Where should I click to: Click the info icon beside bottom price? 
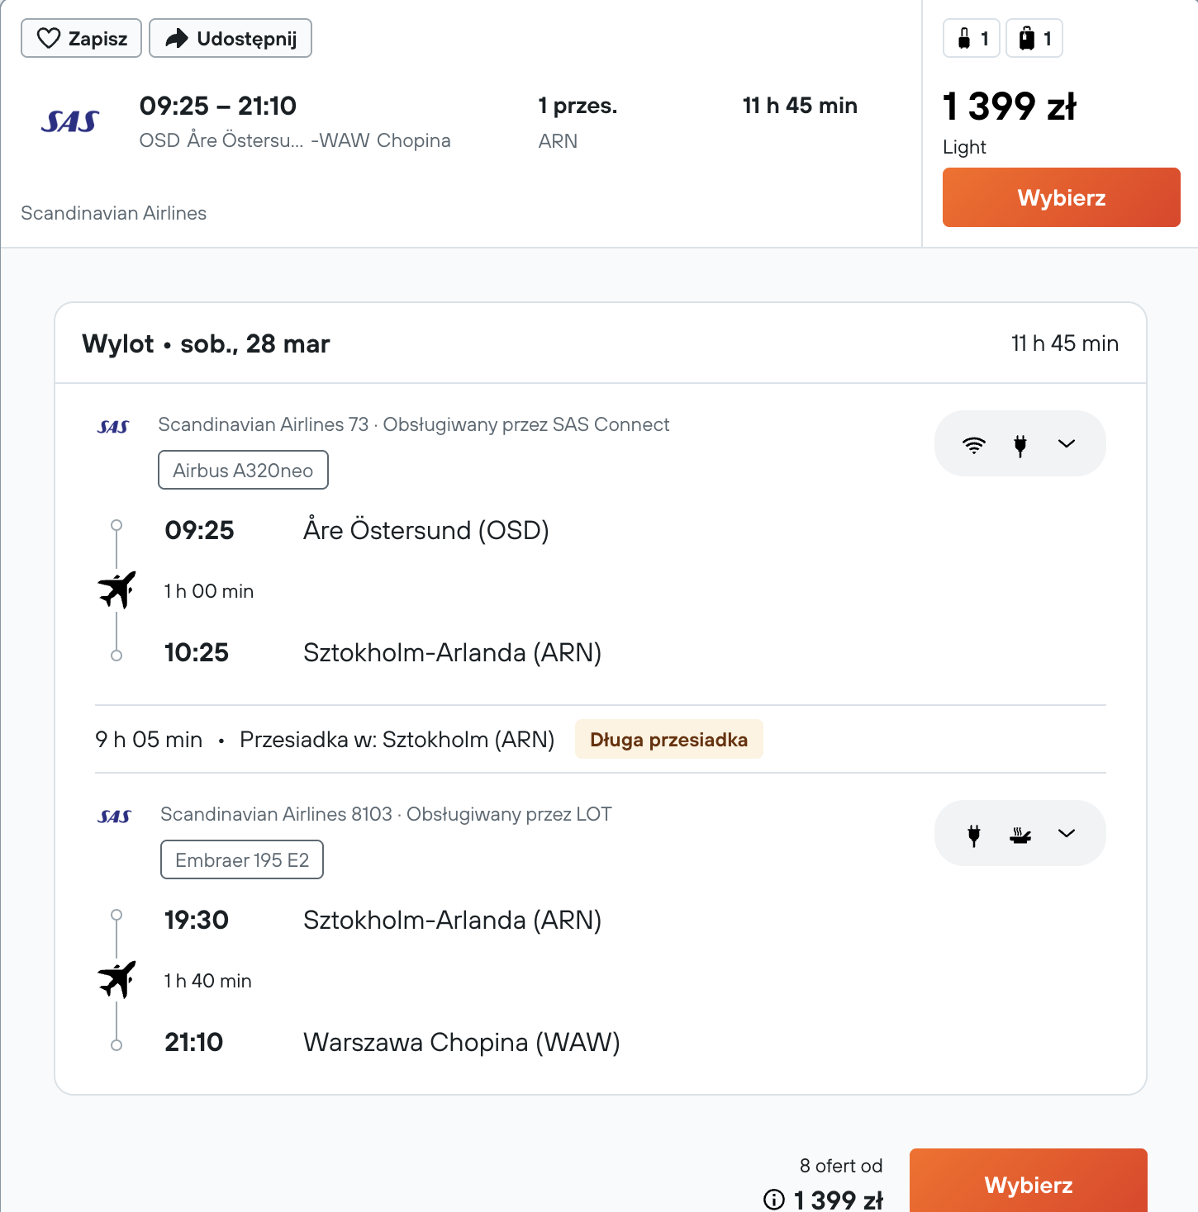pyautogui.click(x=774, y=1199)
